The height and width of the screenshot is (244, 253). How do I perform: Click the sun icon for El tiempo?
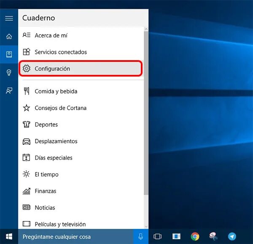click(26, 174)
